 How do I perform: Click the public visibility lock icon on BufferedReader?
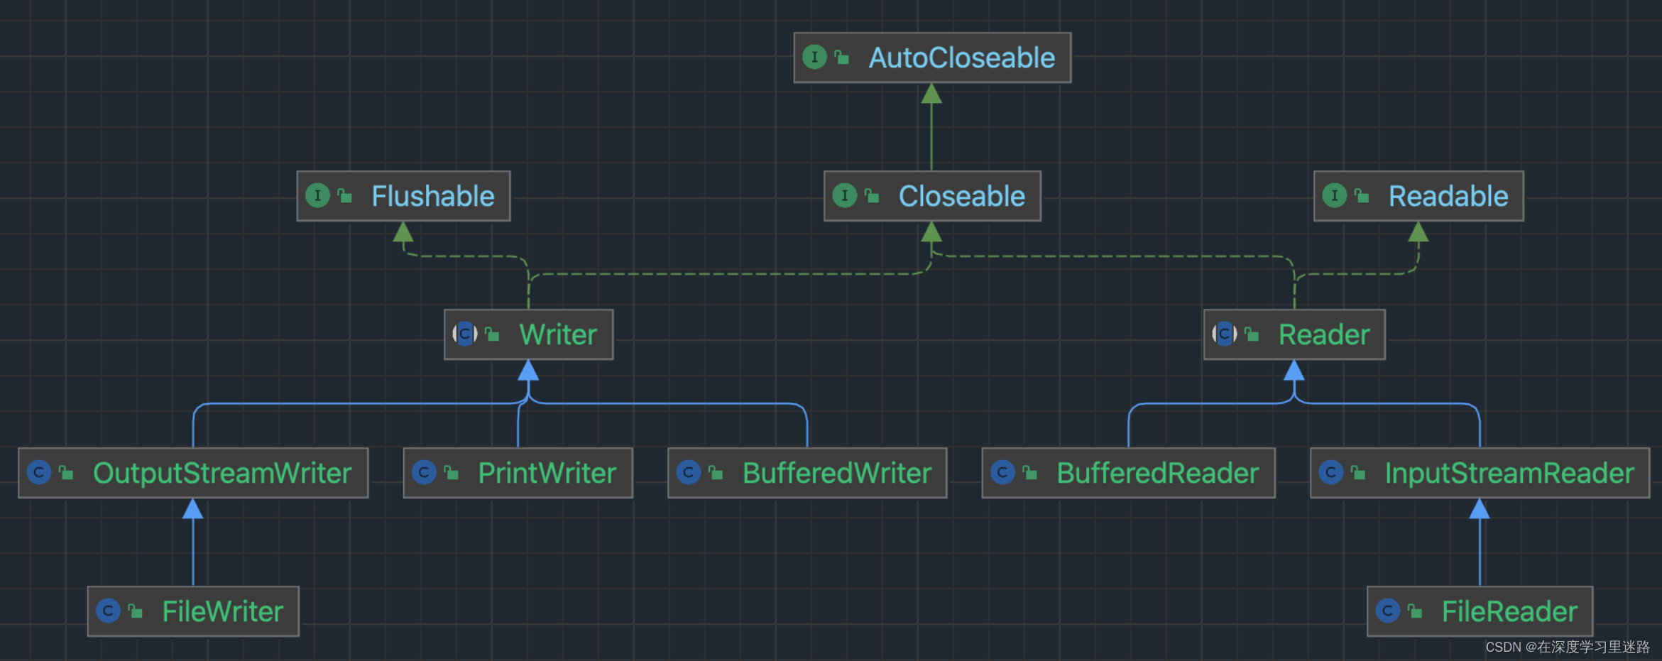1030,473
